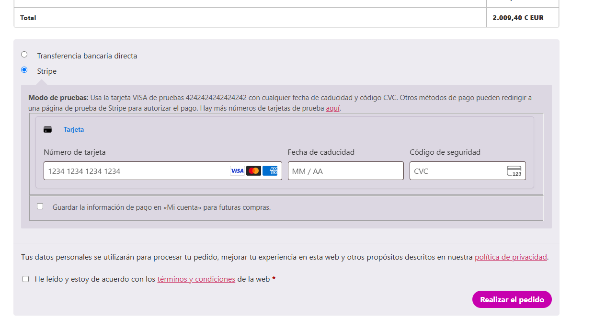Click the Stripe label text
The image size is (606, 330).
47,71
